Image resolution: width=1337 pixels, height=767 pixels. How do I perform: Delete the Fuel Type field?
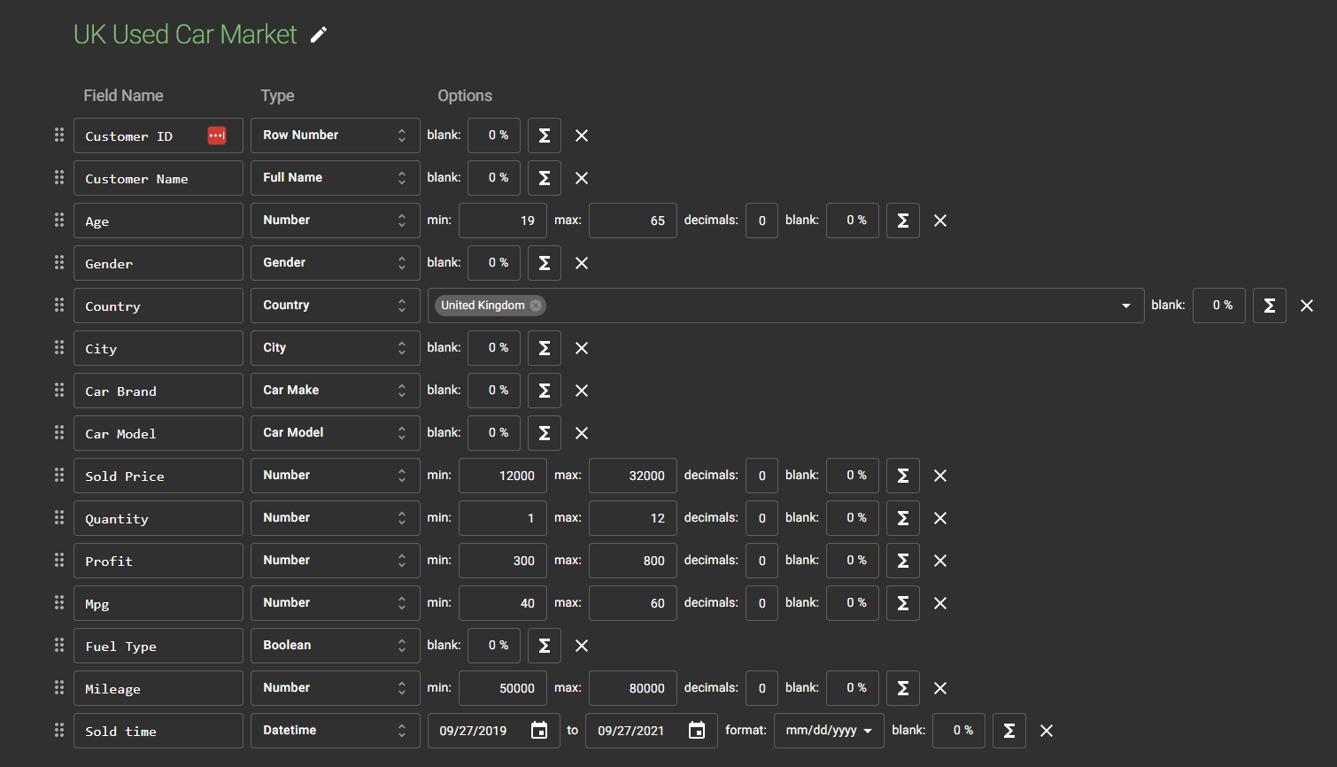[582, 646]
